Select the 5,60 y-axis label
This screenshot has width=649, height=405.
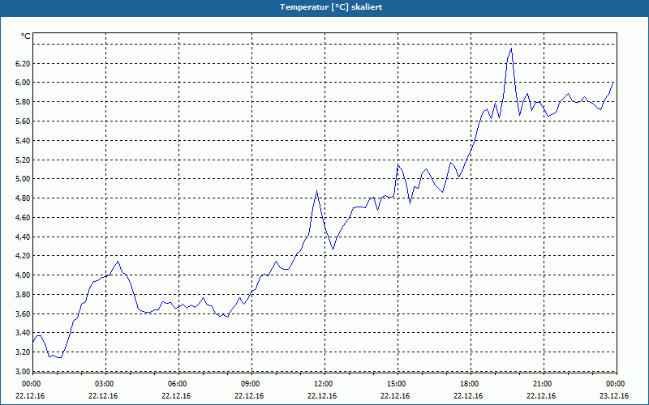[24, 121]
